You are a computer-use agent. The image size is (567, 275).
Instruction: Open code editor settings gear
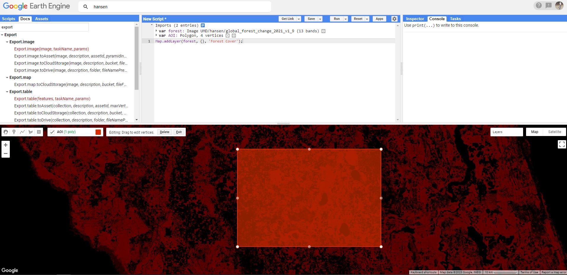tap(394, 19)
